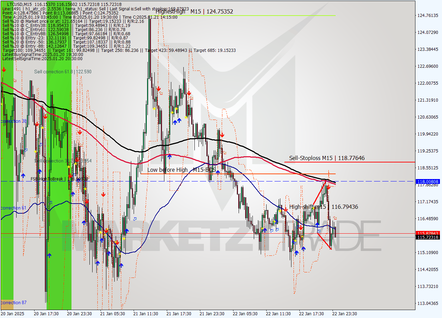Click the correction 38 label on left edge
This screenshot has width=442, height=318.
click(13, 121)
